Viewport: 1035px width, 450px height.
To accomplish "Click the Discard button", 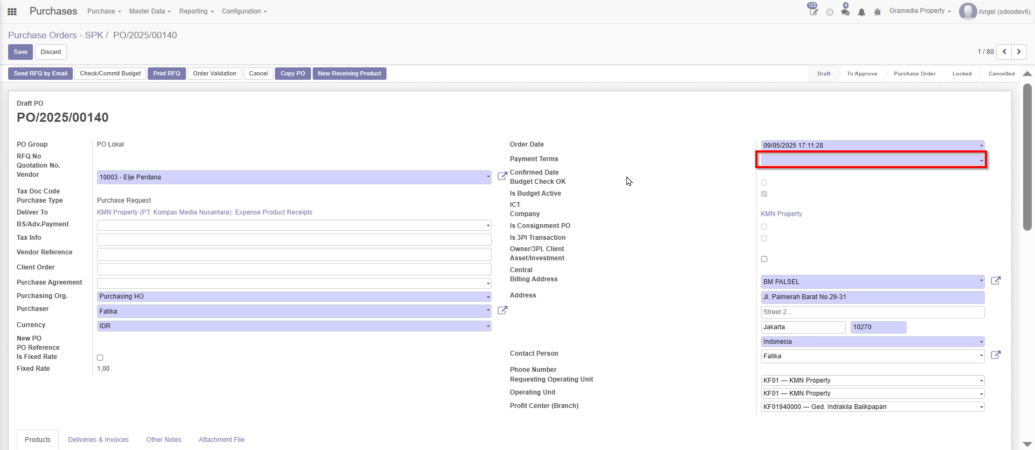I will [x=51, y=52].
